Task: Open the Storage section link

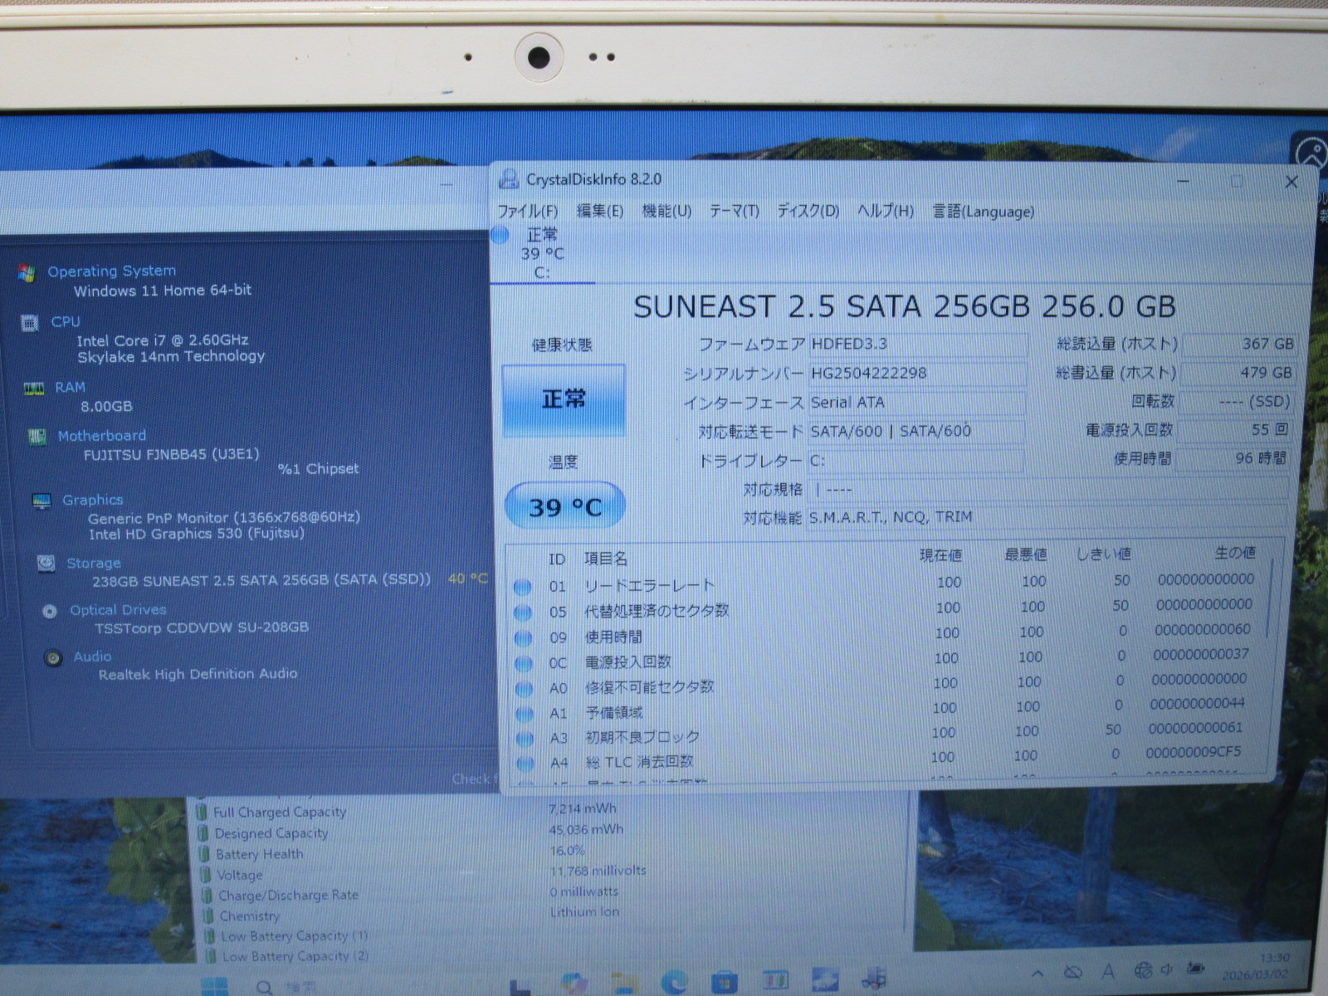Action: coord(94,564)
